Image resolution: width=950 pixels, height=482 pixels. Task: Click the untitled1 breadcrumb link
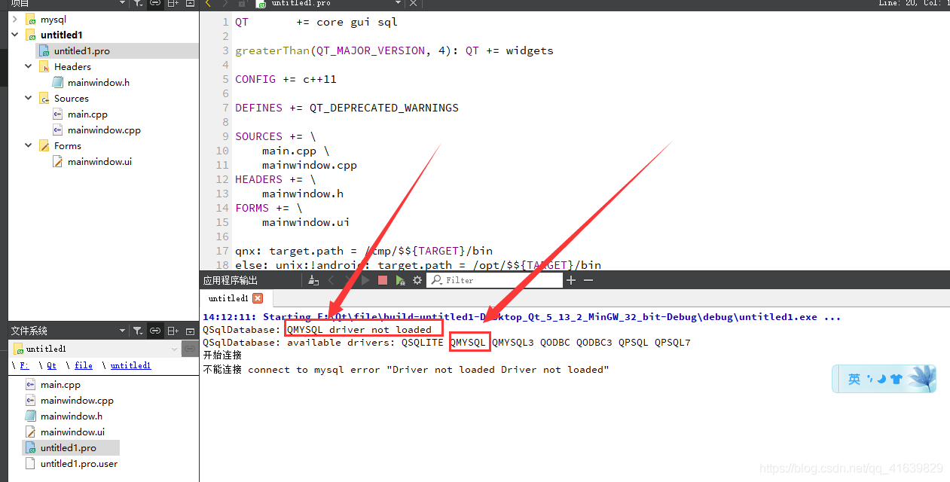[130, 365]
